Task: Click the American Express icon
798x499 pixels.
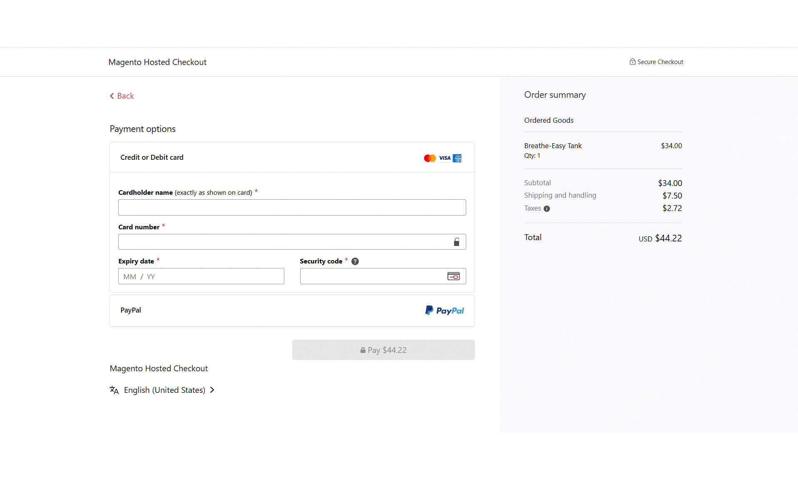Action: click(x=457, y=158)
